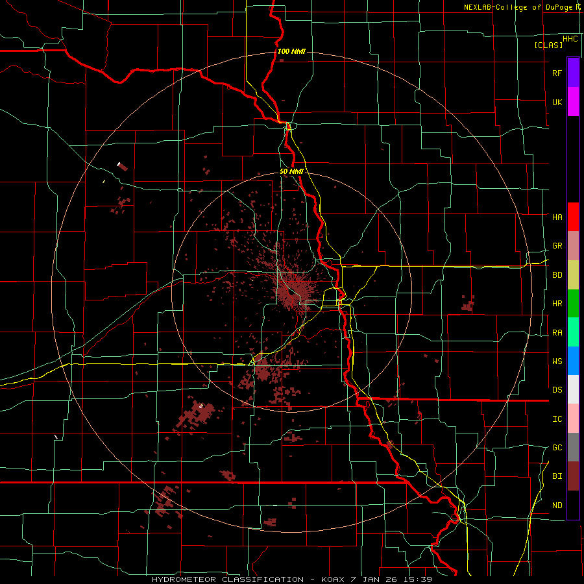Image resolution: width=584 pixels, height=584 pixels.
Task: Click the DS white legend swatch
Action: (x=573, y=389)
